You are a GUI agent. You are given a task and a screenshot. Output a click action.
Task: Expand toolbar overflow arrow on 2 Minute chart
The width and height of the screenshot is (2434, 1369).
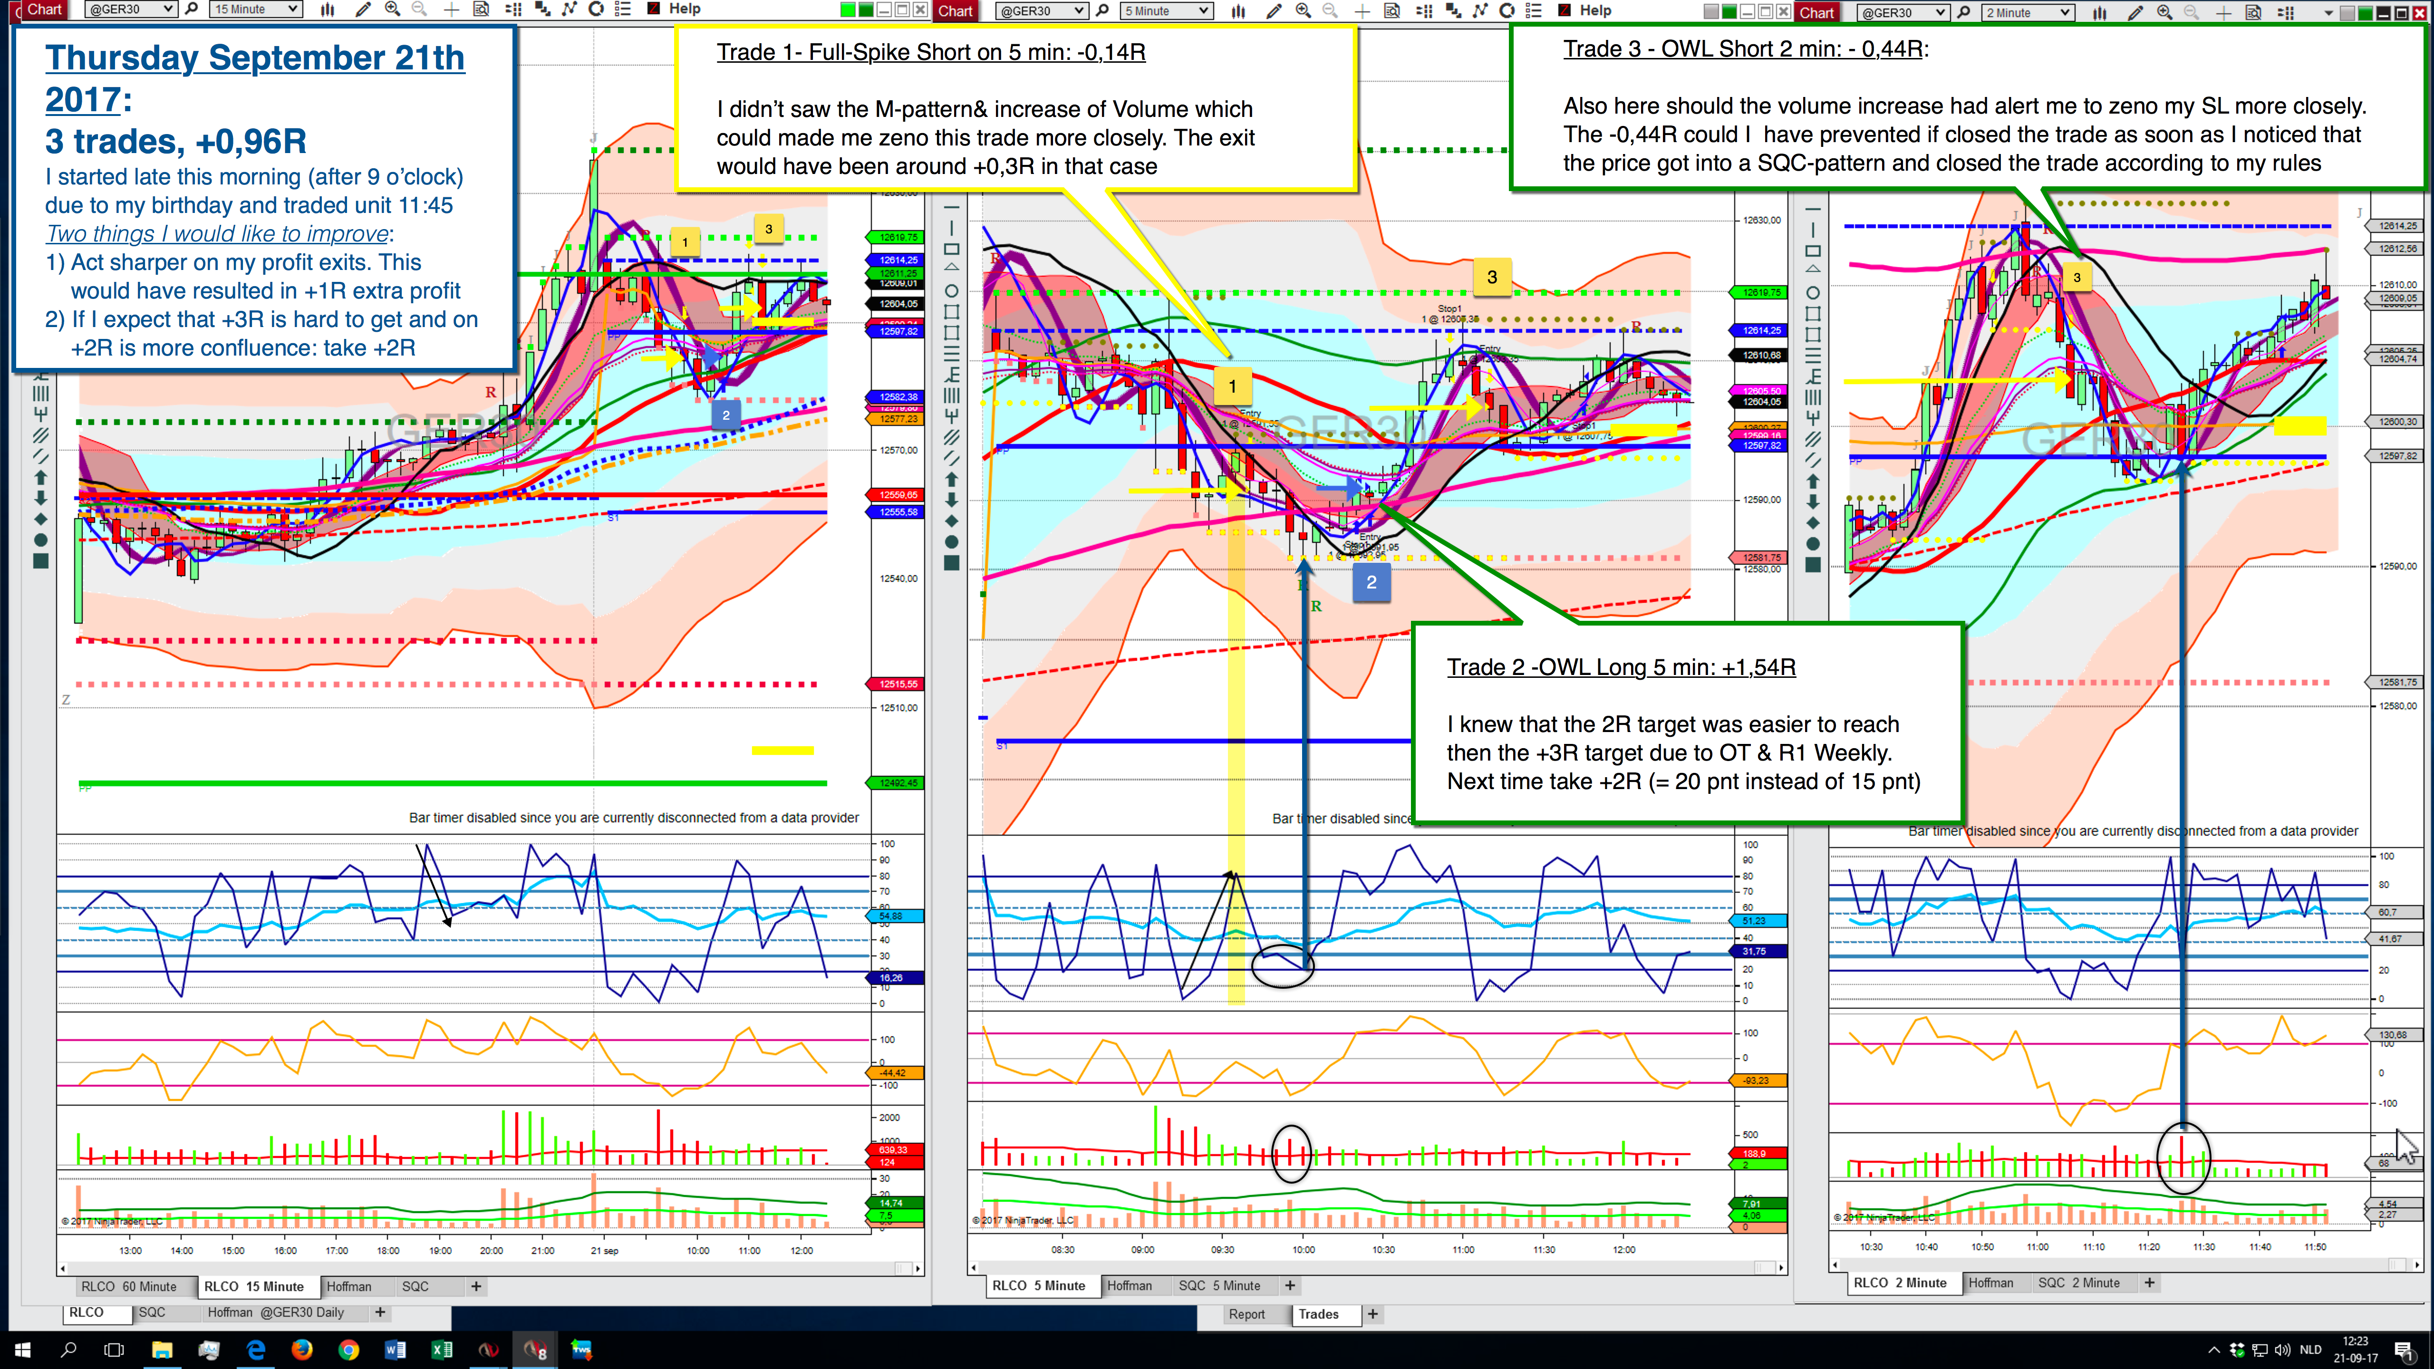(2328, 13)
